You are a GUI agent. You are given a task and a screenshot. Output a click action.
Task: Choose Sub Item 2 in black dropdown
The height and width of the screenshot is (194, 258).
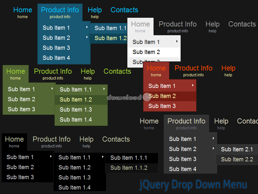click(x=28, y=167)
